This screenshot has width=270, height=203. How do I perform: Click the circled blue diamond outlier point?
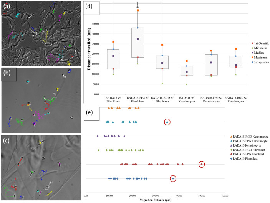(173, 178)
